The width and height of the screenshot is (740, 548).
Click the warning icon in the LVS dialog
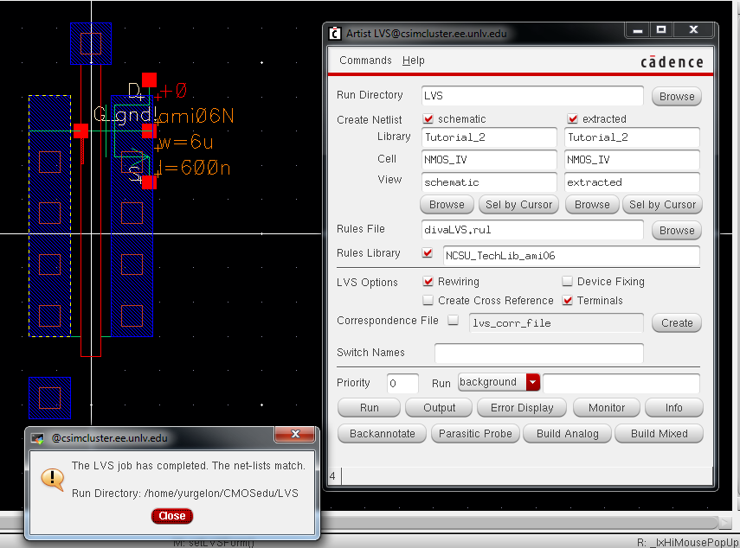click(x=53, y=479)
